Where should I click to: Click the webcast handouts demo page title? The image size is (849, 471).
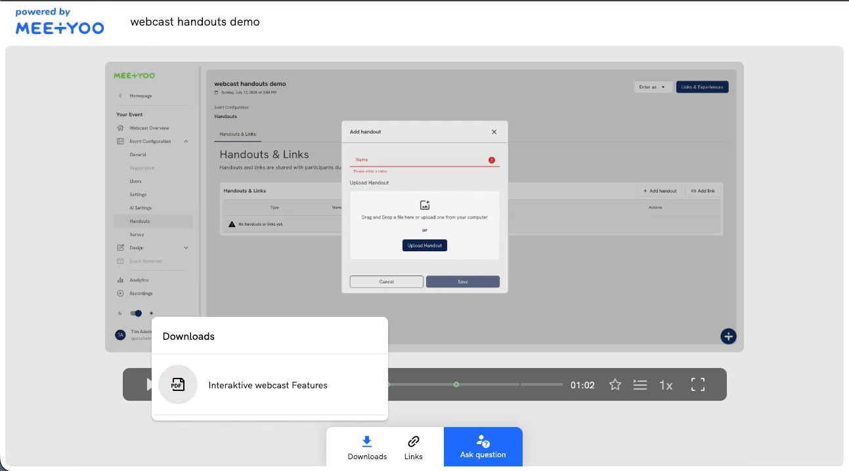click(x=195, y=22)
